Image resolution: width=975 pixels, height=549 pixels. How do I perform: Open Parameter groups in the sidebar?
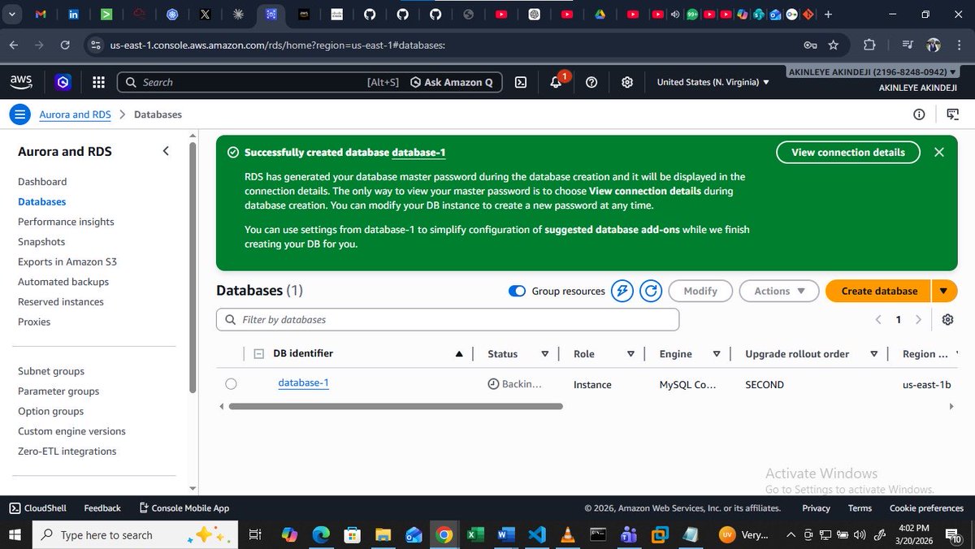click(x=58, y=391)
